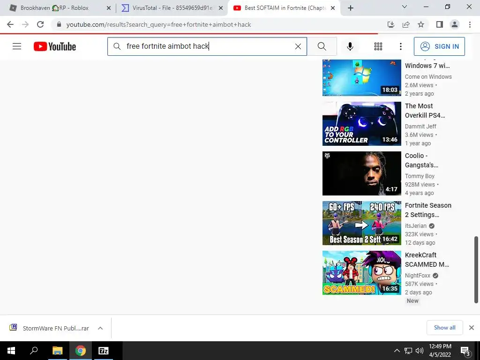Open 7-Zip from taskbar
The image size is (480, 360).
click(x=104, y=351)
